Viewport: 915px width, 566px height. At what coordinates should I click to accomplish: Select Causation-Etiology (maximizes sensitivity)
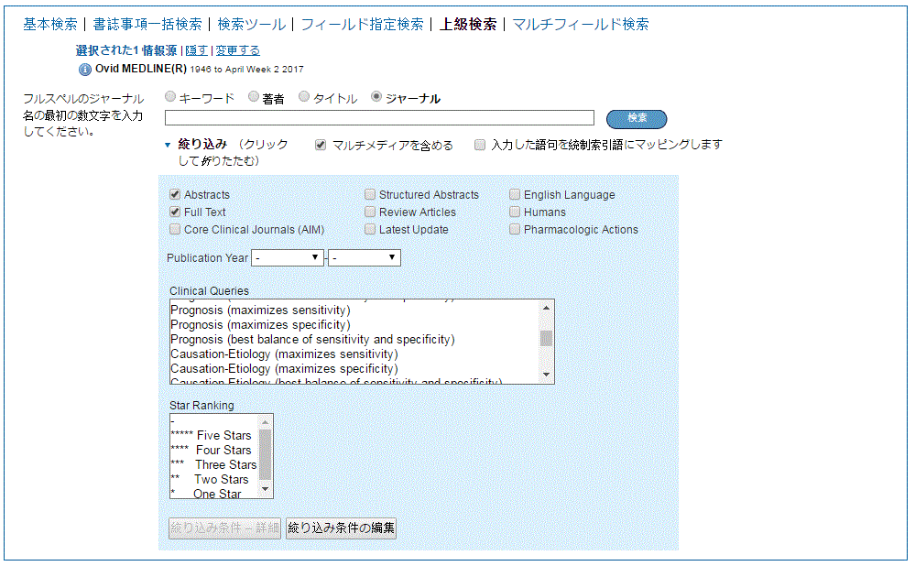pos(354,354)
